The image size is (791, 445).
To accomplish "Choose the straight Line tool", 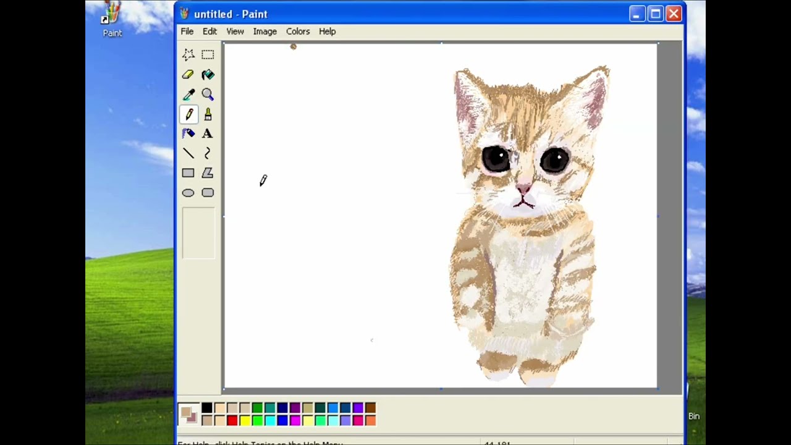I will click(188, 153).
